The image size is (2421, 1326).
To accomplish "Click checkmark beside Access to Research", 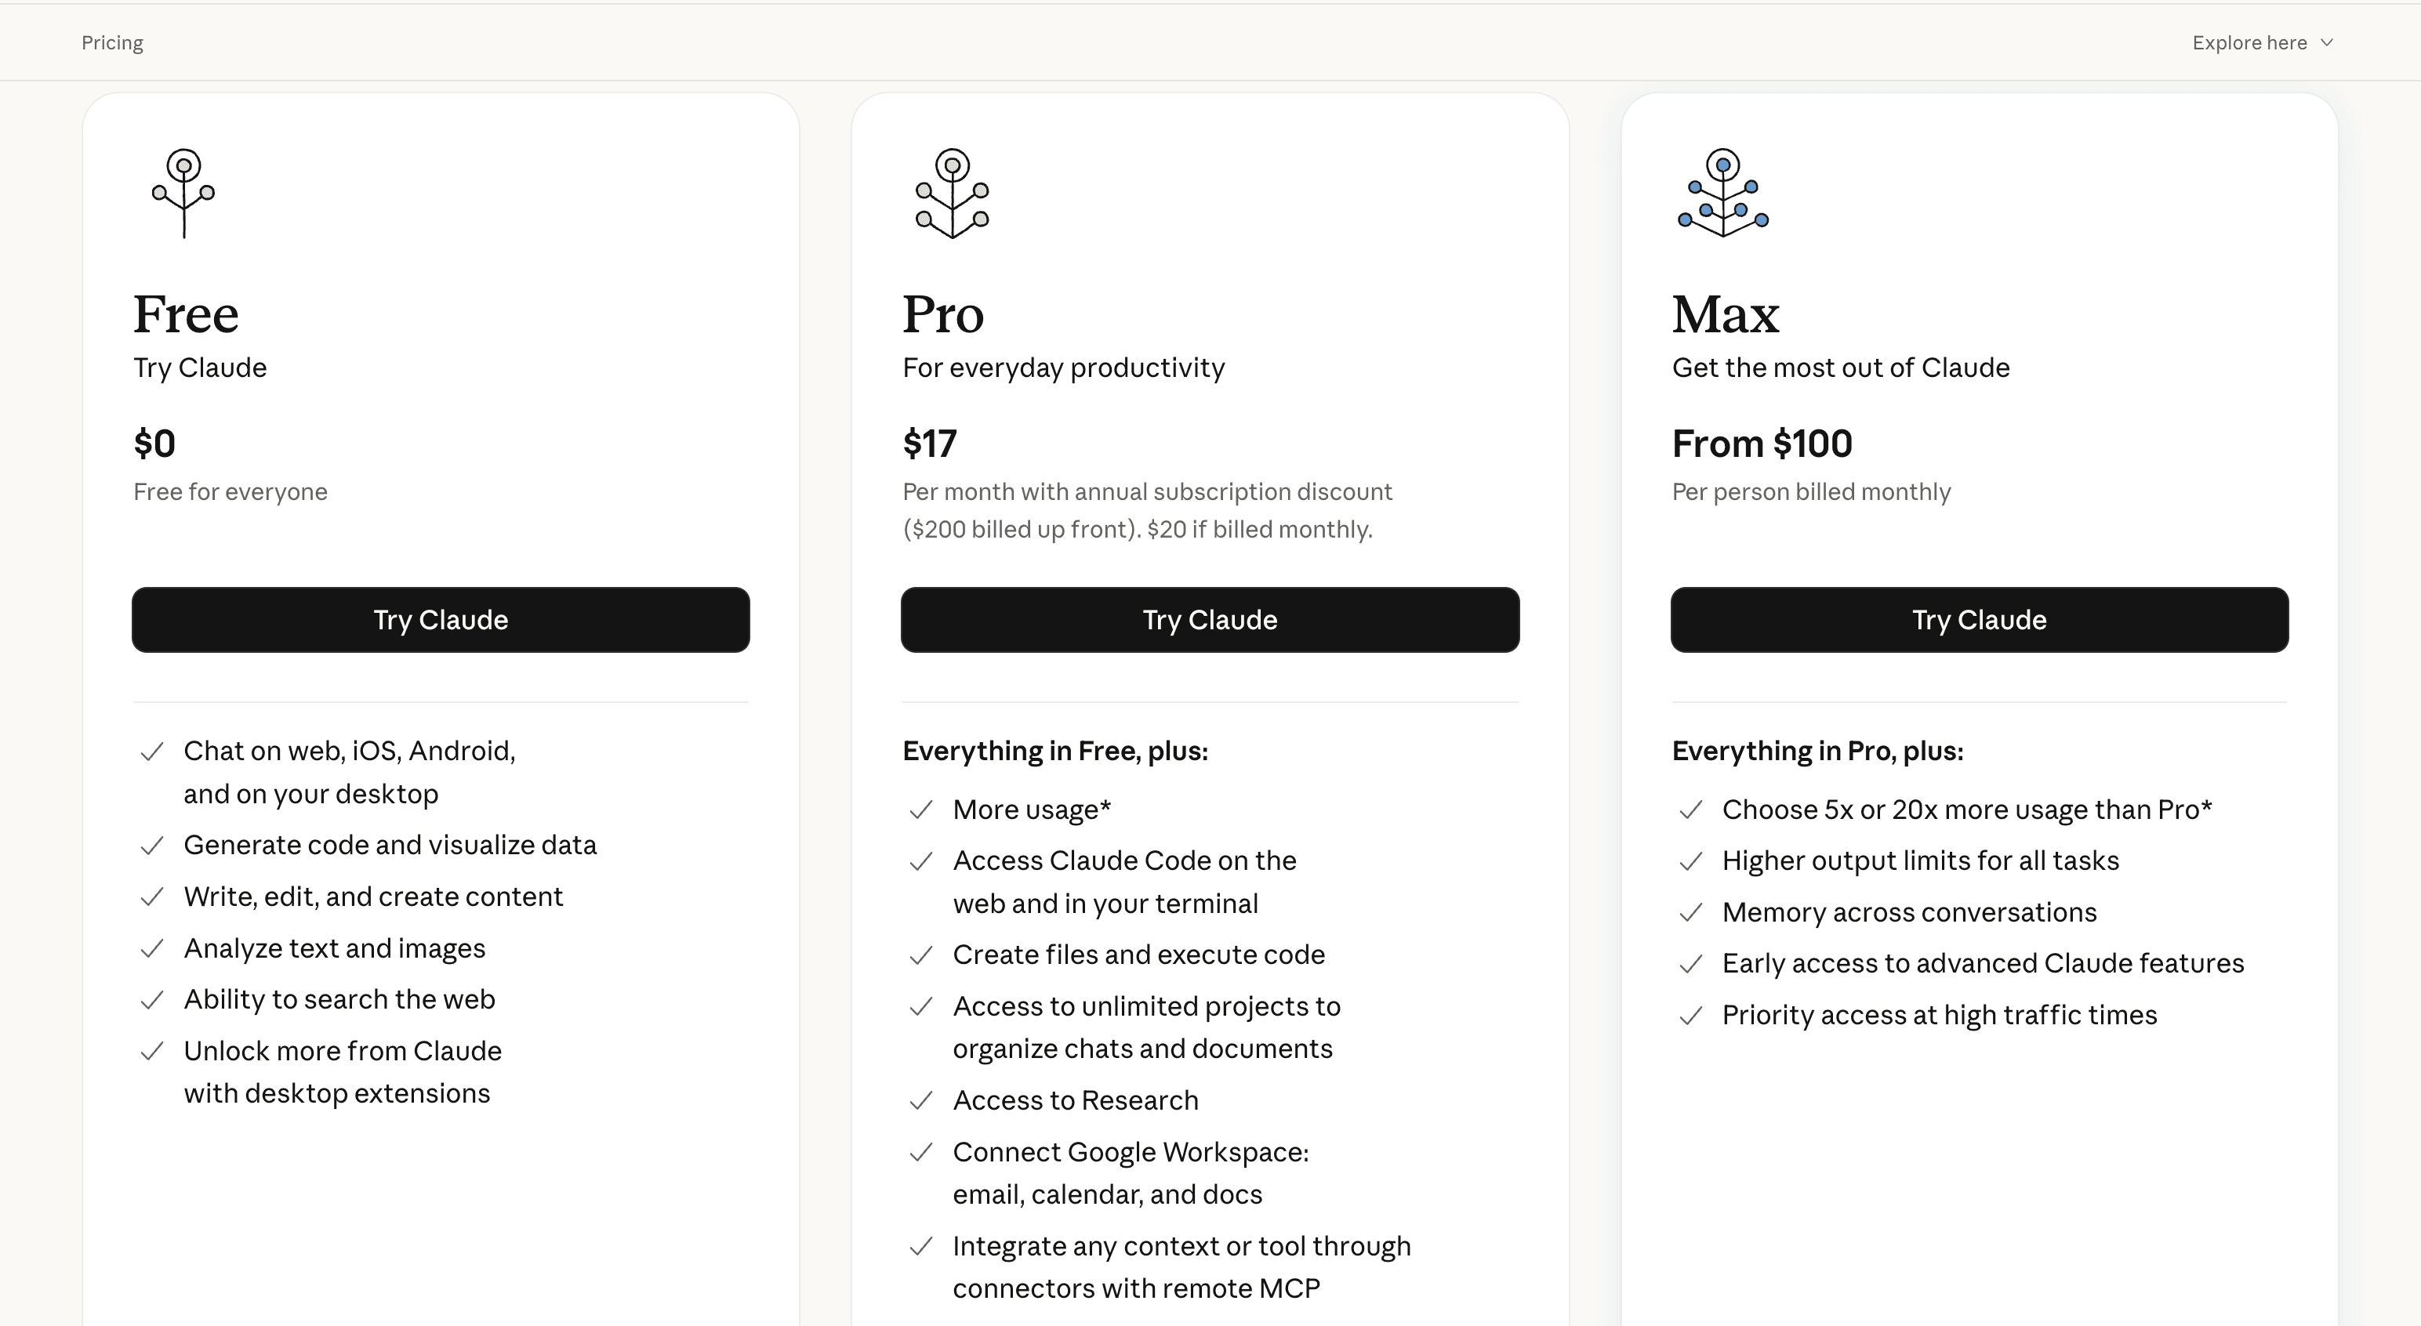I will (x=921, y=1100).
